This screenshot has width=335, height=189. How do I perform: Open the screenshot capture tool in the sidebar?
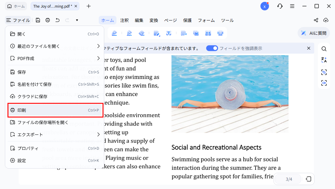click(324, 72)
